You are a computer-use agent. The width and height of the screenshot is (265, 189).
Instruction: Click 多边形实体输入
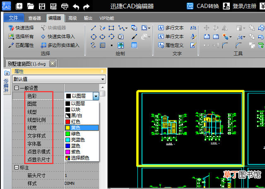point(60,45)
